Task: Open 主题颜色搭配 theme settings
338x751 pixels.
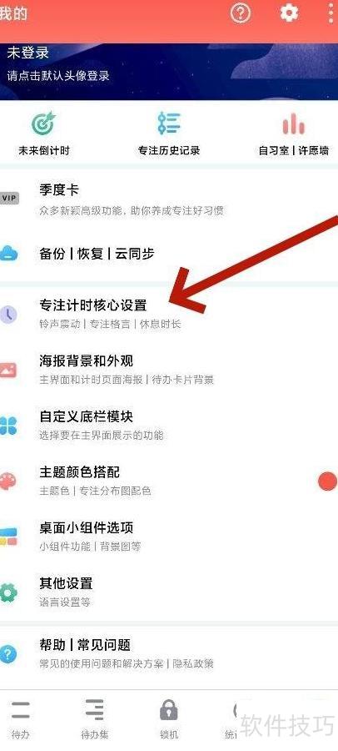Action: [x=169, y=481]
